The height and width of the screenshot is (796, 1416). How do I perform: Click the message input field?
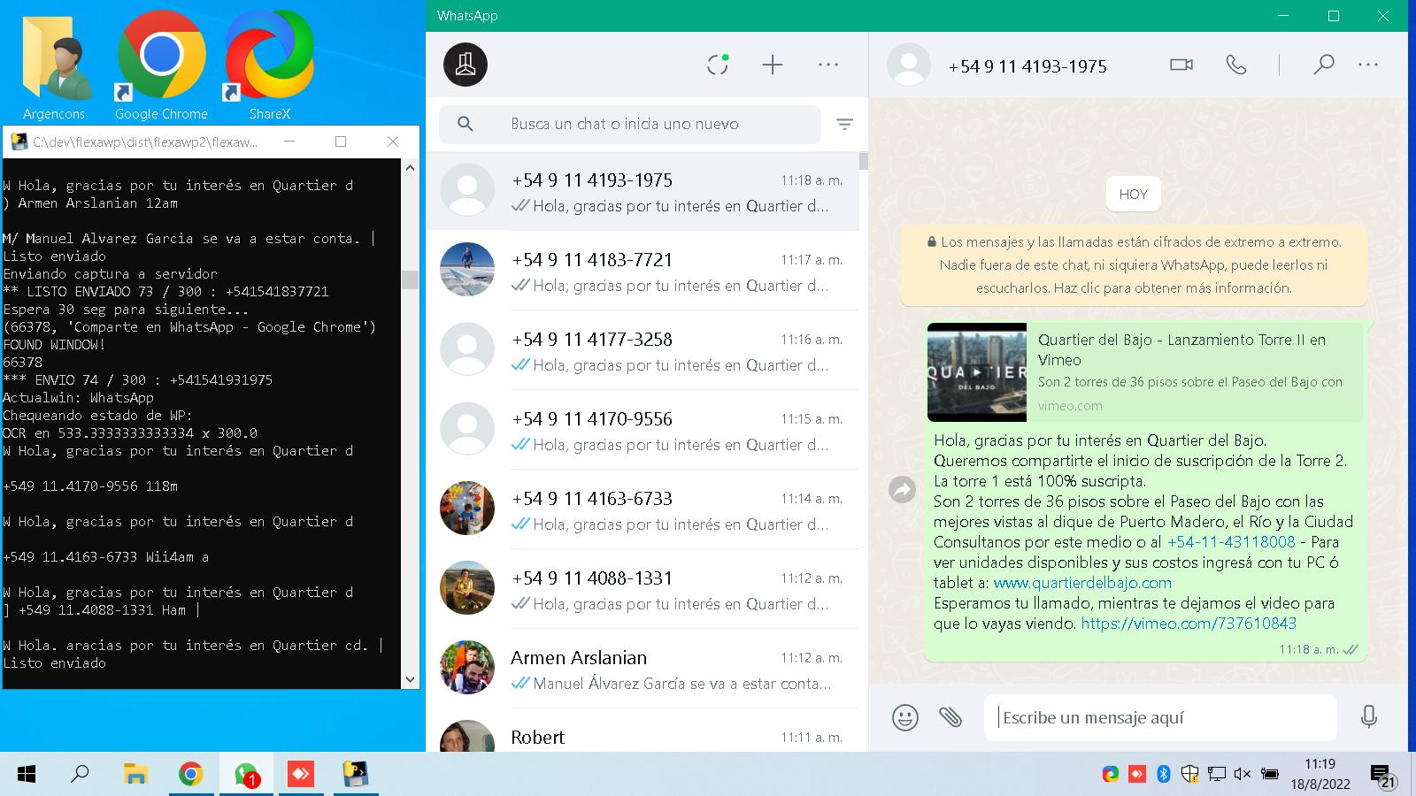pos(1160,717)
